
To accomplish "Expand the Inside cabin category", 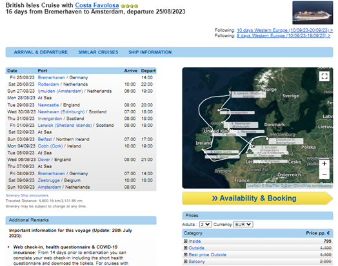I will 185,241.
